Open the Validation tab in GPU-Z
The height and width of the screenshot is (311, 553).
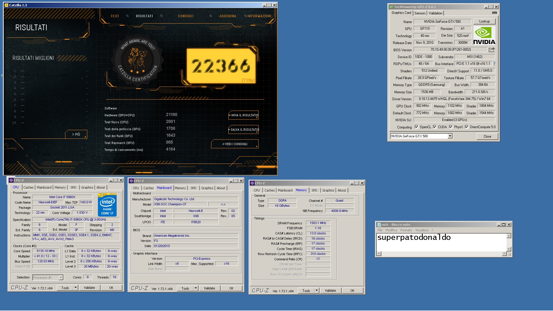(x=435, y=13)
